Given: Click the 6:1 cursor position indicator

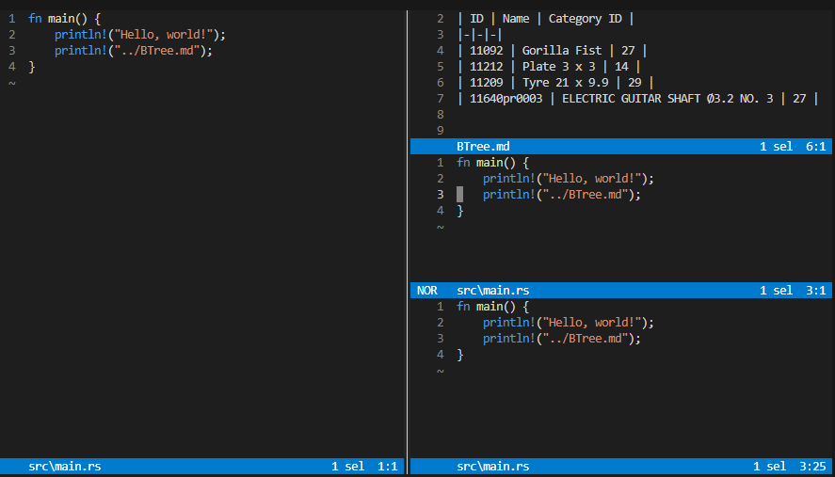Looking at the screenshot, I should (x=815, y=147).
